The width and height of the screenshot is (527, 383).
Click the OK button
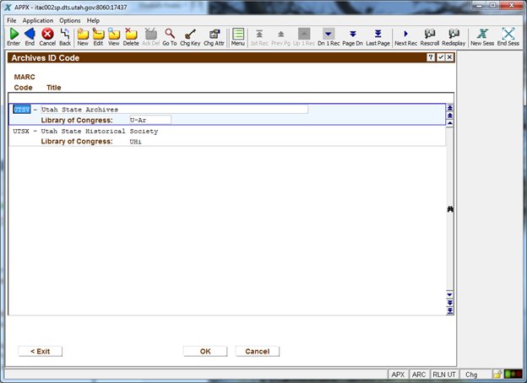(x=205, y=351)
